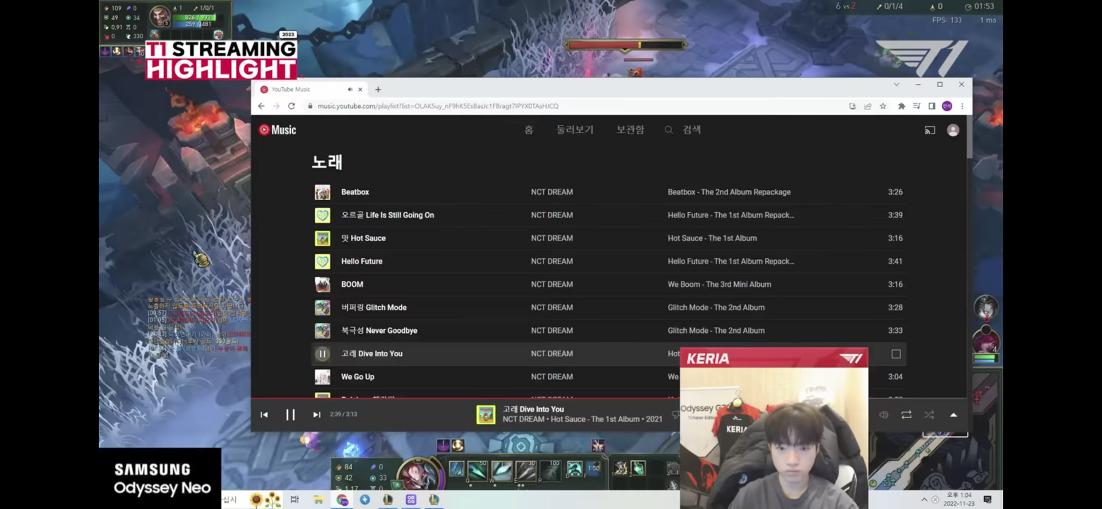Skip to the previous track
The height and width of the screenshot is (509, 1102).
click(264, 414)
